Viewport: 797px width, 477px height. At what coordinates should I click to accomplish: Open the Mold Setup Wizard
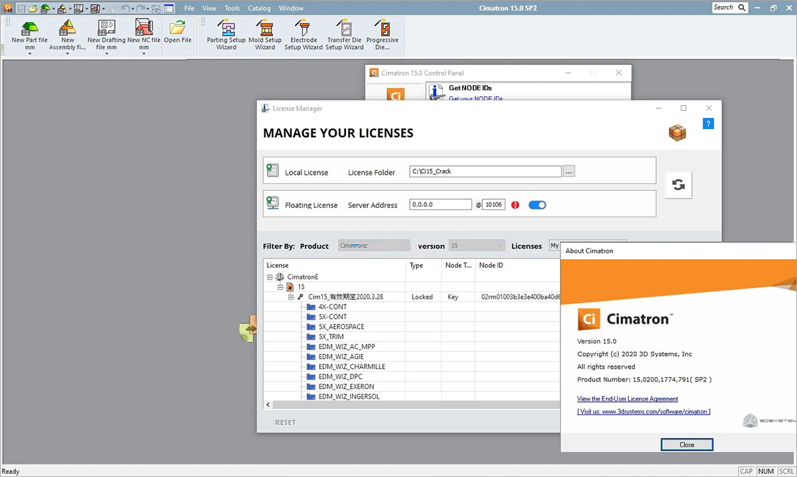click(265, 29)
